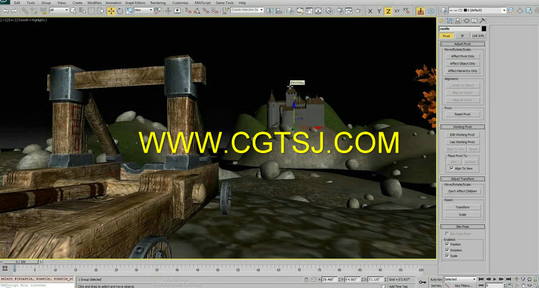
Task: Toggle the Align To View checkbox
Action: (451, 169)
